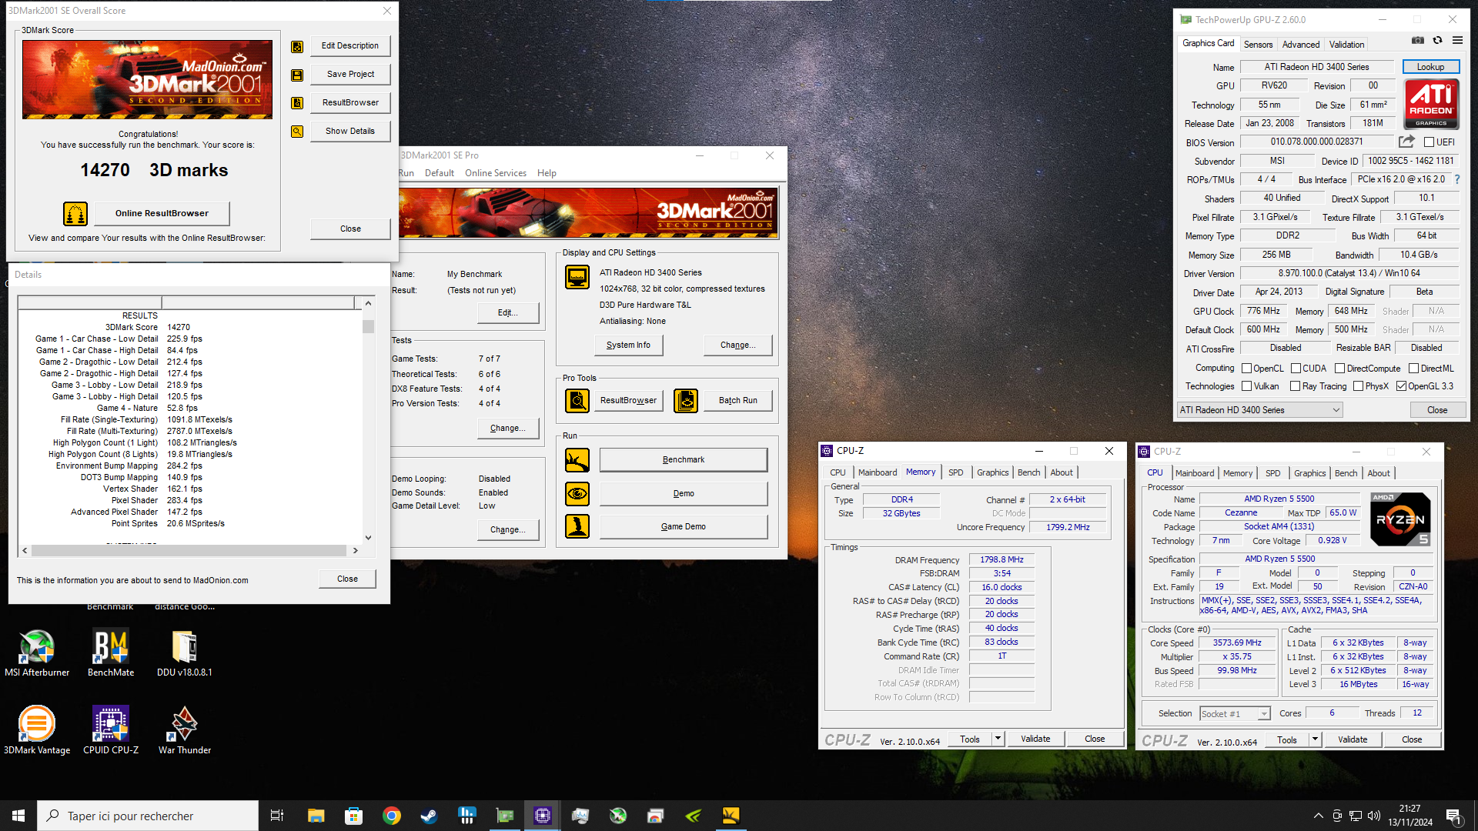The width and height of the screenshot is (1478, 831).
Task: Expand Tools dropdown arrow in Memory CPU-Z window
Action: tap(998, 739)
